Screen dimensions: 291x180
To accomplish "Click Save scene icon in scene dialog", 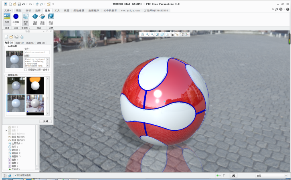I will [16, 37].
